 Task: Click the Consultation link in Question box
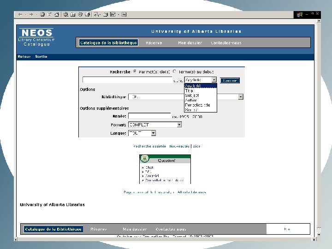[164, 180]
